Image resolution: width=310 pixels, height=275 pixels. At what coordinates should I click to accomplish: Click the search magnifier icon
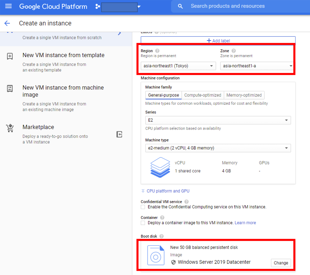pos(180,6)
